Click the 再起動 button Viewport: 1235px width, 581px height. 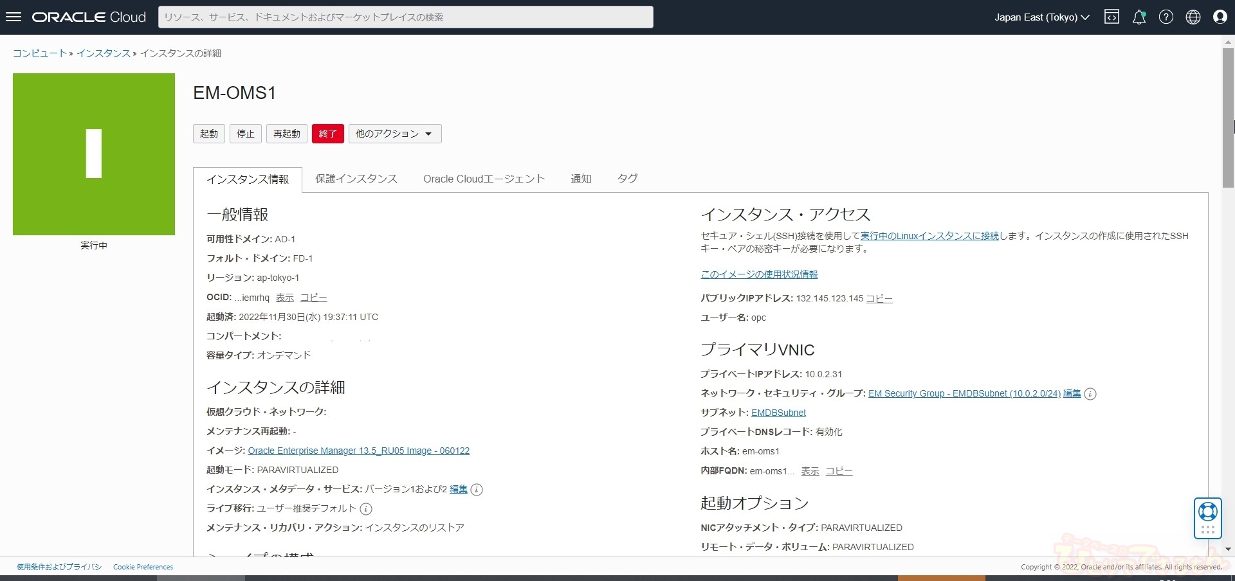[287, 134]
